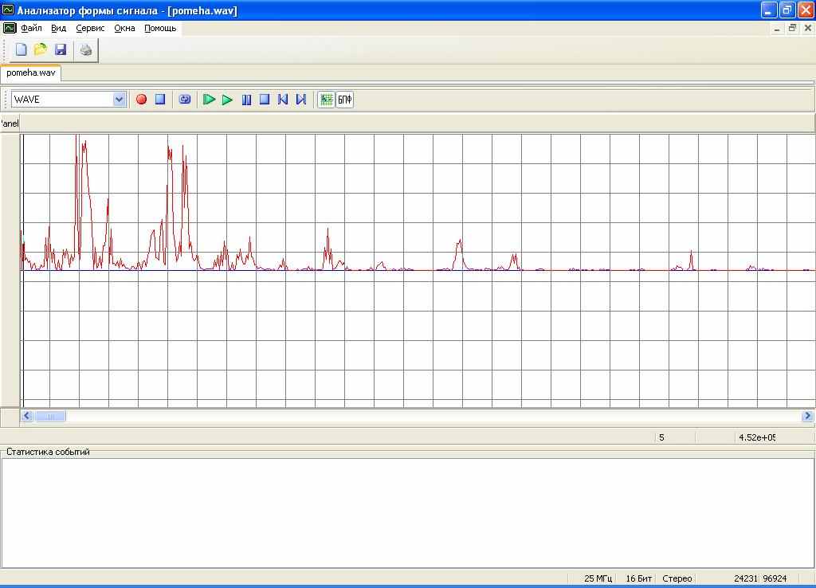The height and width of the screenshot is (588, 816).
Task: Toggle the green grid display icon
Action: [326, 100]
